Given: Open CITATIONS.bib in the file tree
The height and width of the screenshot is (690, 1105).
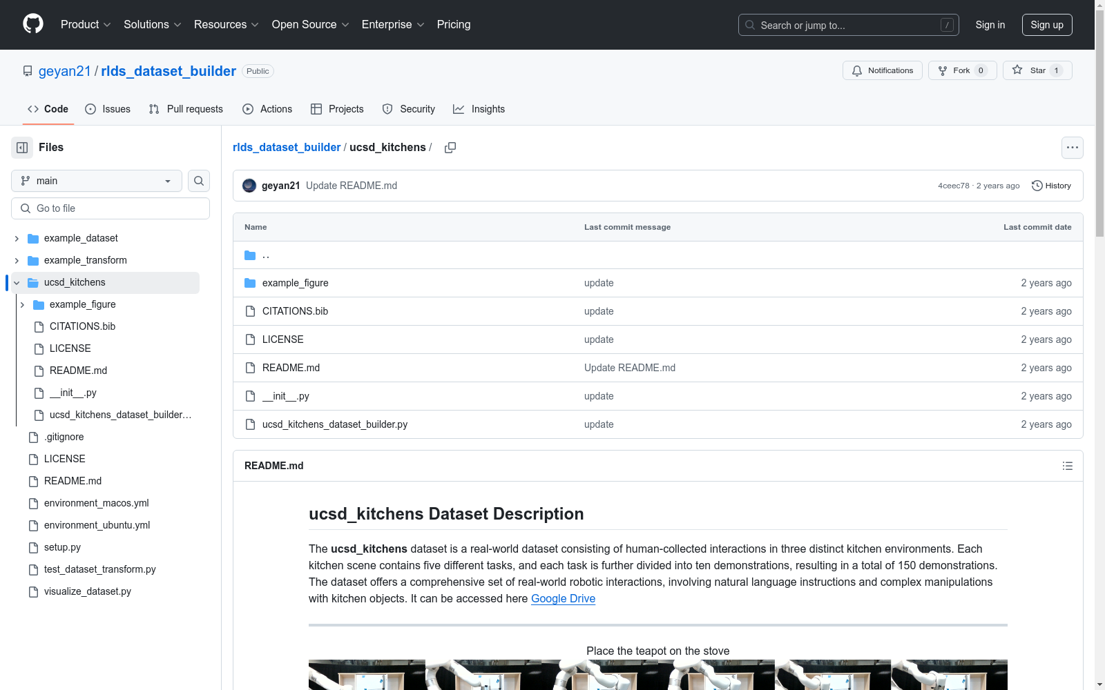Looking at the screenshot, I should pos(82,326).
